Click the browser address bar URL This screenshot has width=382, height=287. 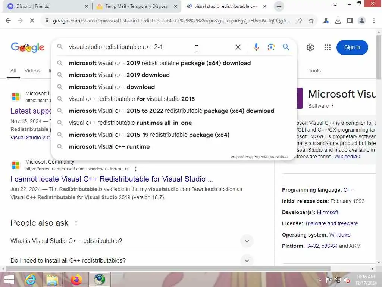click(172, 21)
